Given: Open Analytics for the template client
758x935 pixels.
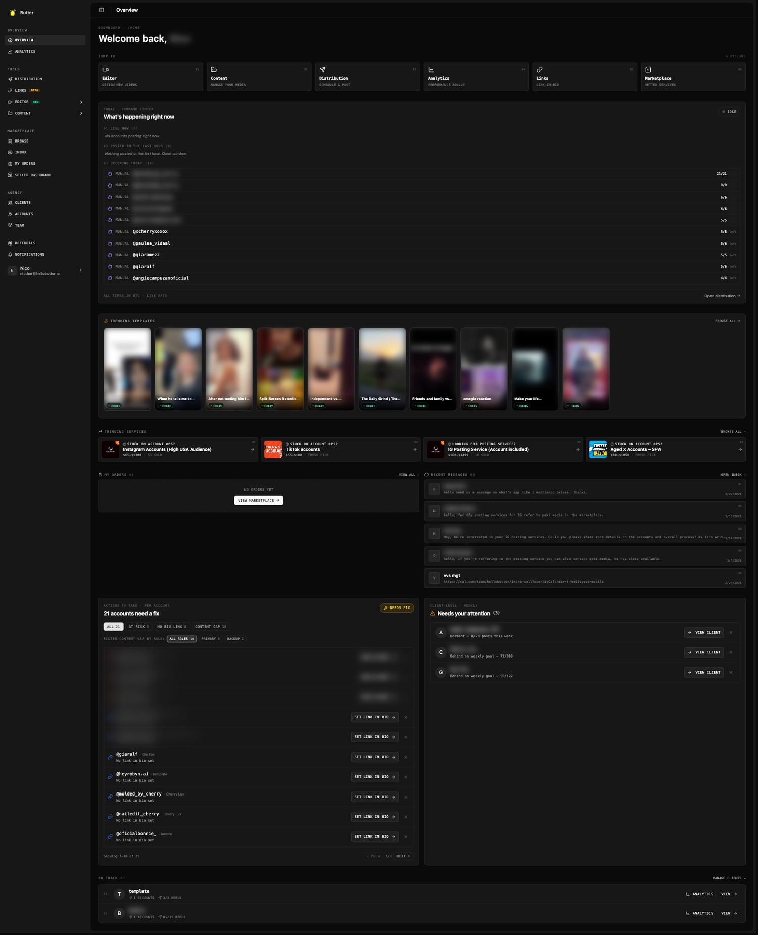Looking at the screenshot, I should [x=699, y=894].
